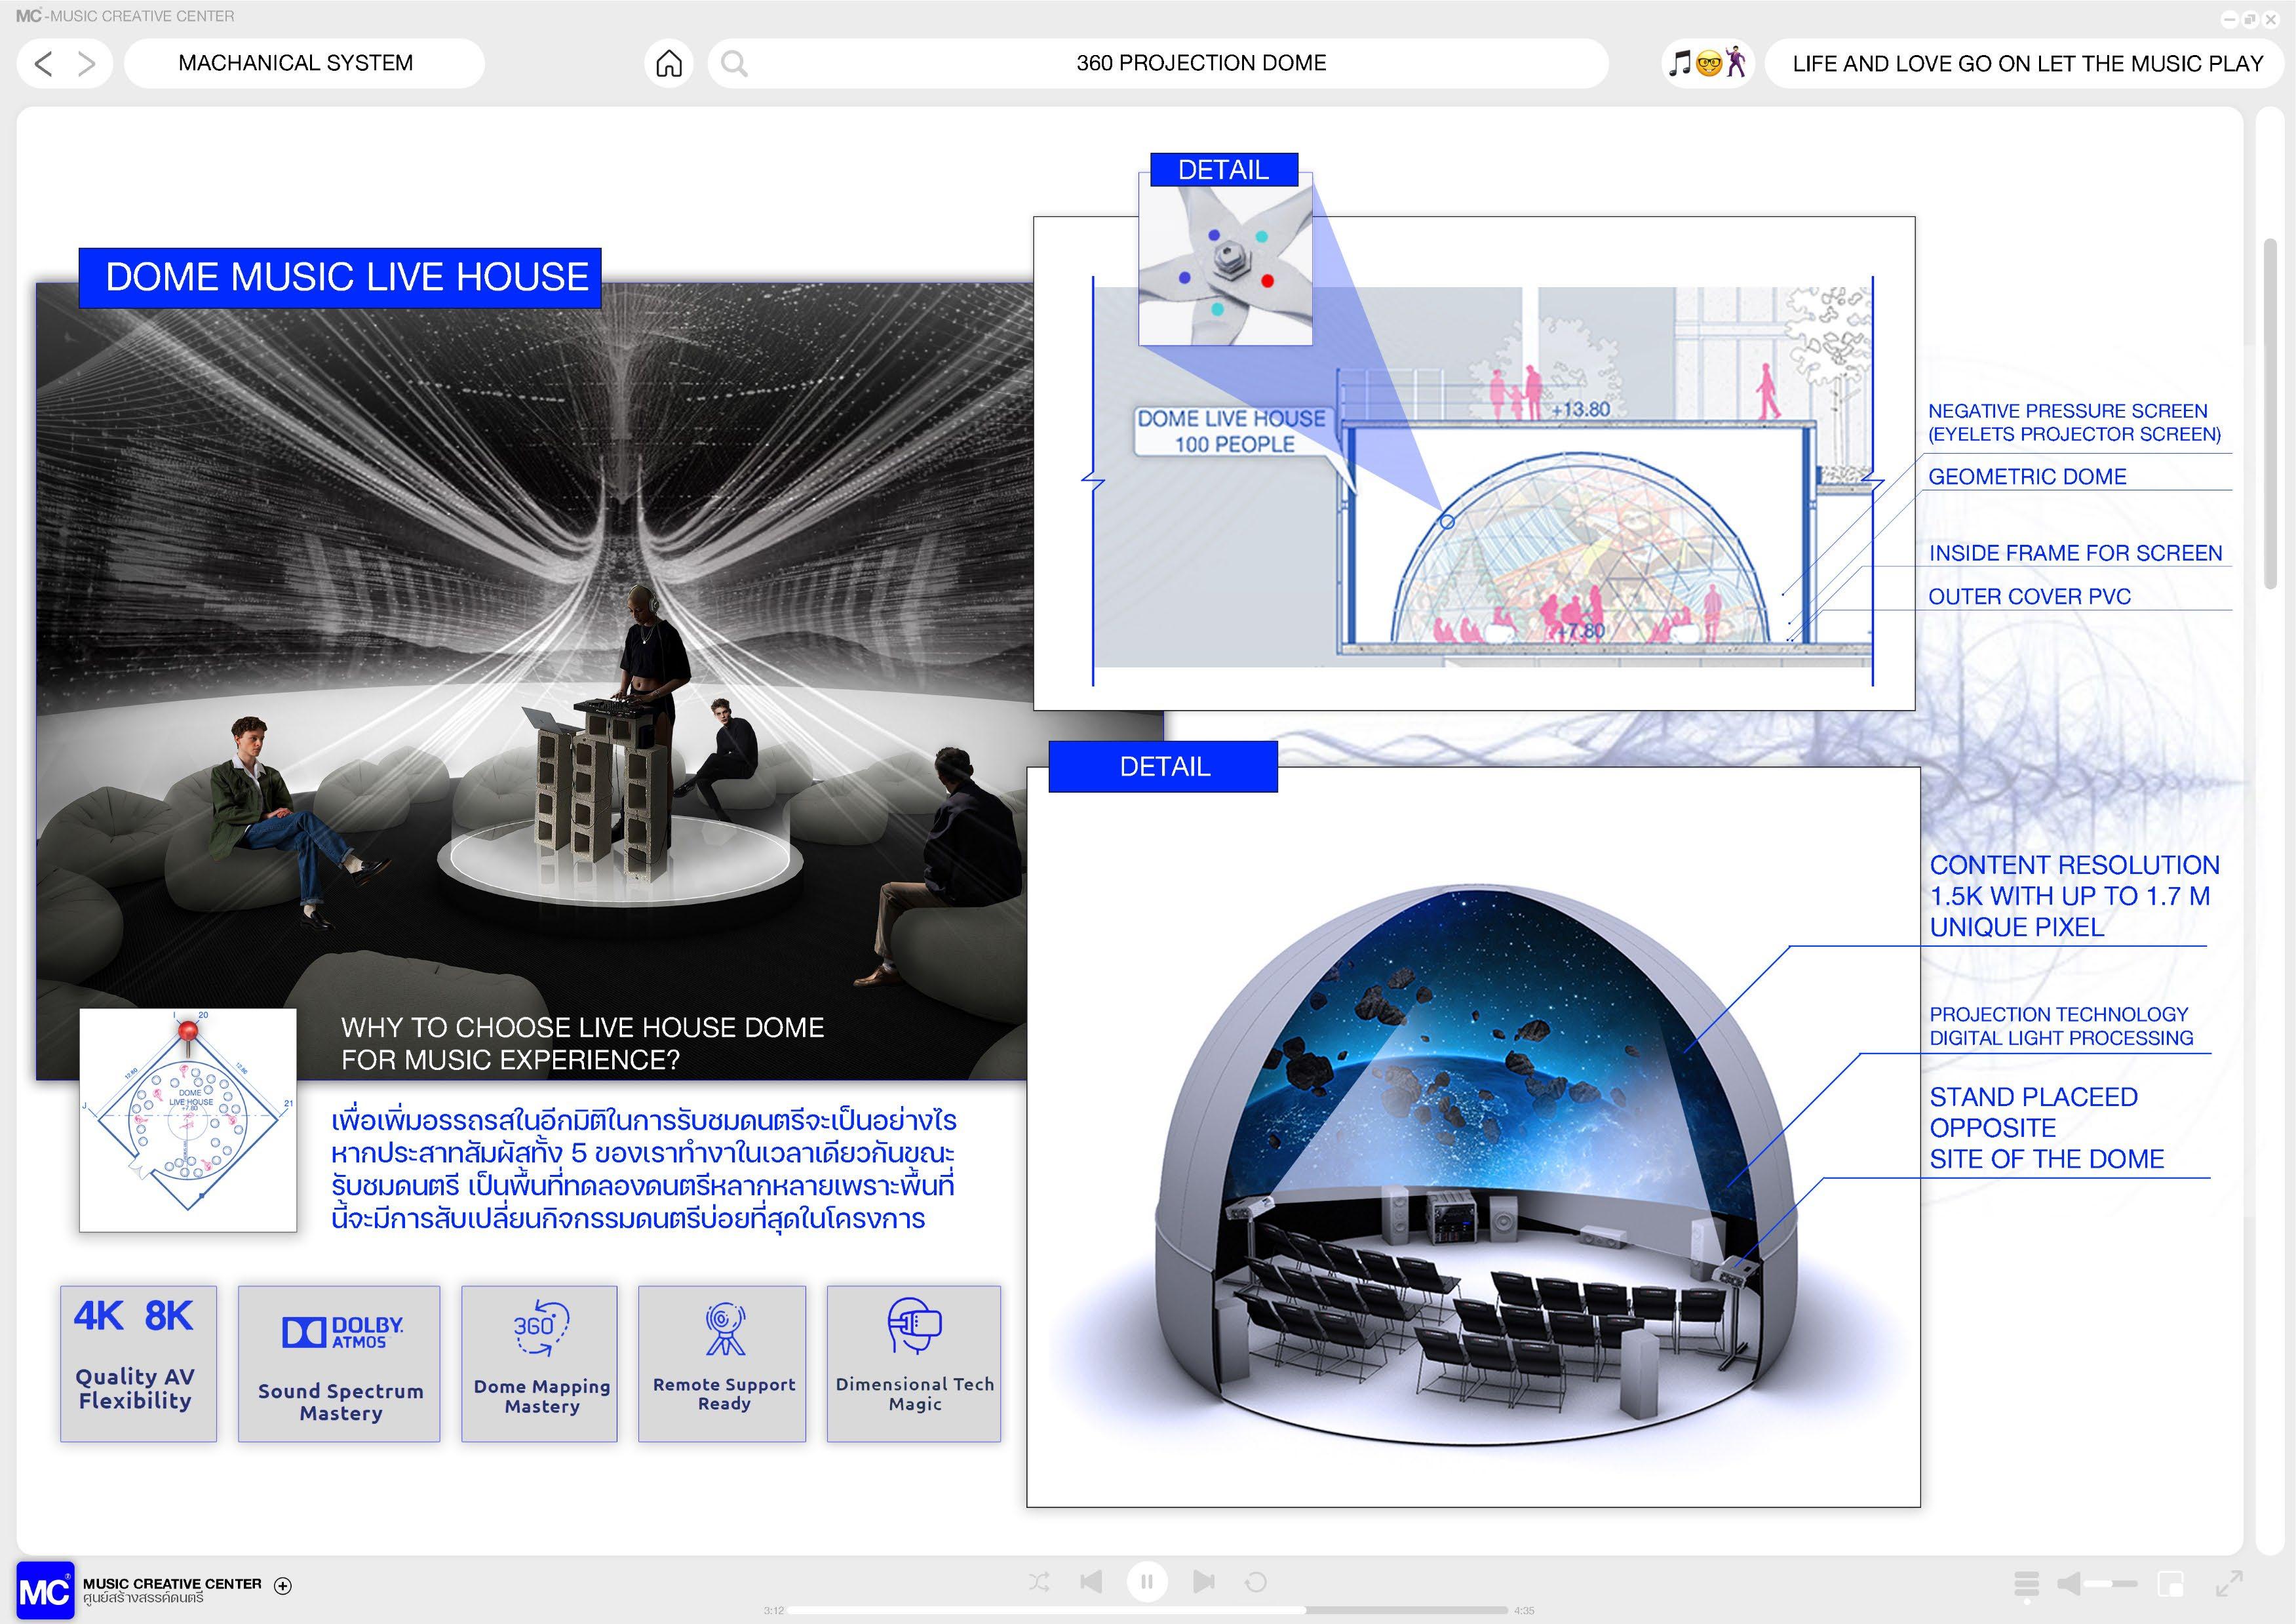
Task: Toggle shuffle playback
Action: pos(1039,1582)
